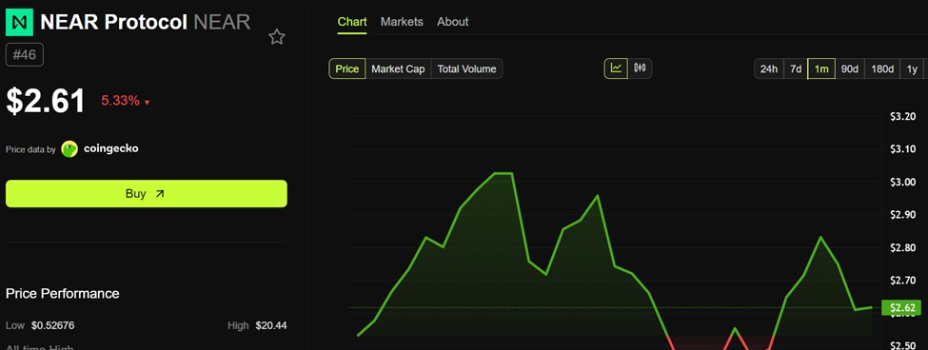Switch to line chart view icon
Viewport: 928px width, 350px height.
616,68
